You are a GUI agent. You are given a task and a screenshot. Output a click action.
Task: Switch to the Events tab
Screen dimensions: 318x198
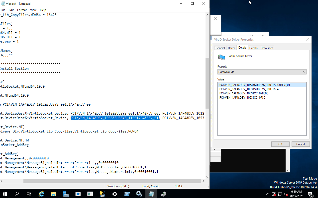pyautogui.click(x=253, y=48)
